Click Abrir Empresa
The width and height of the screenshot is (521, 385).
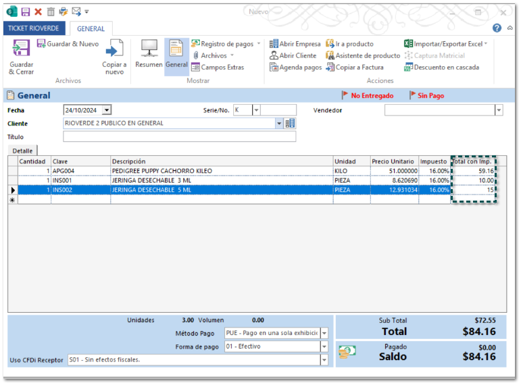(295, 44)
